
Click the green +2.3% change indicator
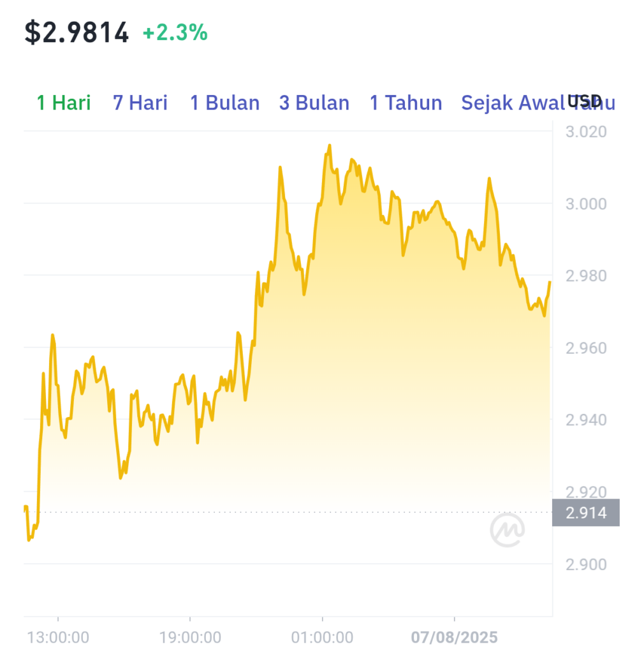175,33
